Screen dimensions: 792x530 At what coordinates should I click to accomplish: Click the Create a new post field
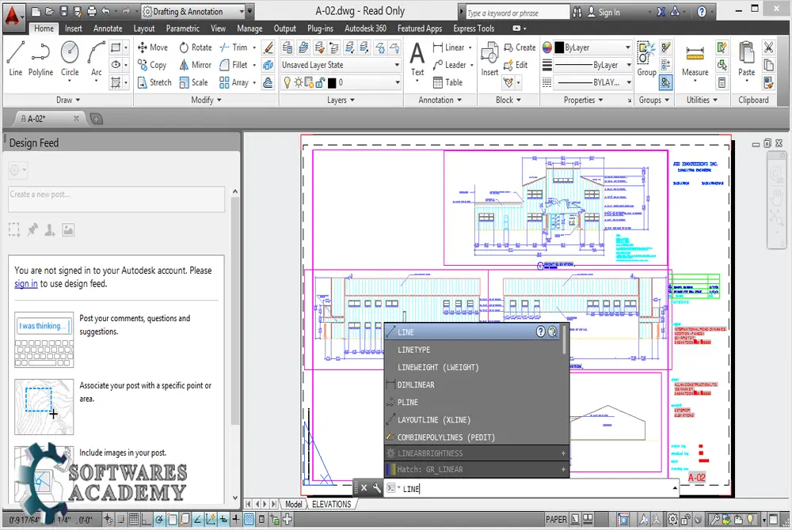tap(116, 199)
